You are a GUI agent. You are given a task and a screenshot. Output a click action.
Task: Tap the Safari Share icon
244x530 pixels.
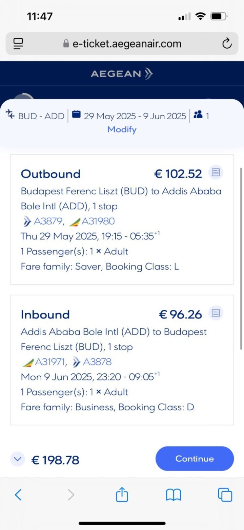(122, 495)
